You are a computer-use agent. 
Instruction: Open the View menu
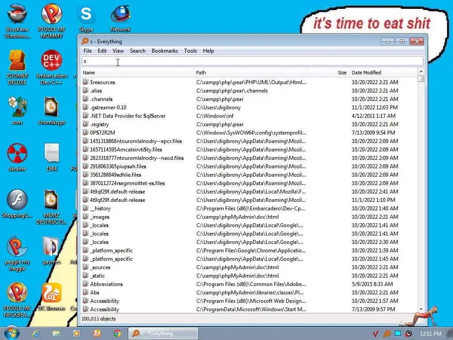pyautogui.click(x=118, y=51)
